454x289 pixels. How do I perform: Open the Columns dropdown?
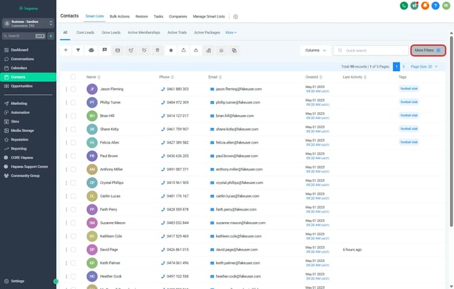tap(314, 50)
